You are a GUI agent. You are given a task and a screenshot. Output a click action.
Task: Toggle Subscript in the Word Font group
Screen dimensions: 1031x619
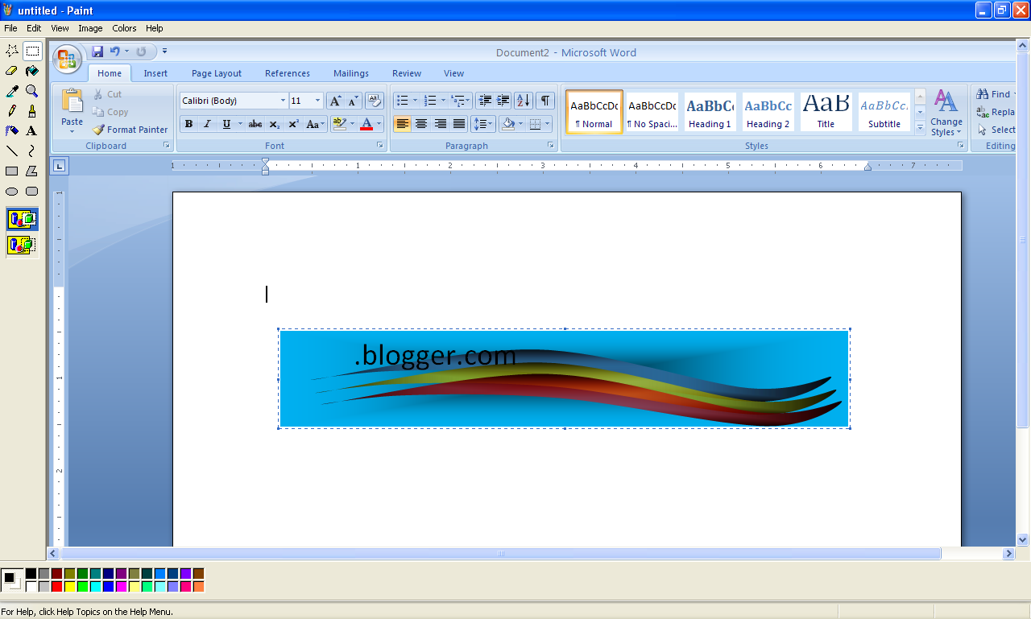(275, 124)
